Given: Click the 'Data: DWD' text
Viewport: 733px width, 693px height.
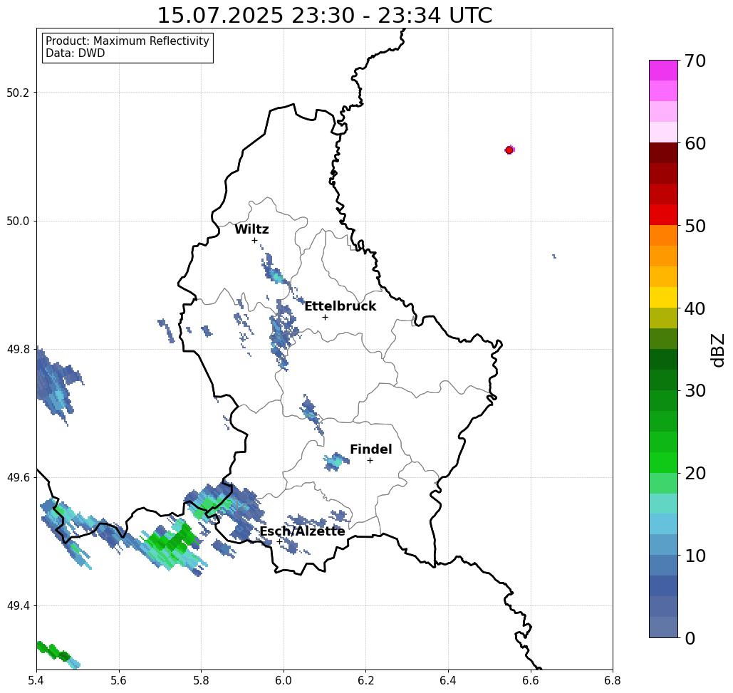Looking at the screenshot, I should (x=76, y=53).
